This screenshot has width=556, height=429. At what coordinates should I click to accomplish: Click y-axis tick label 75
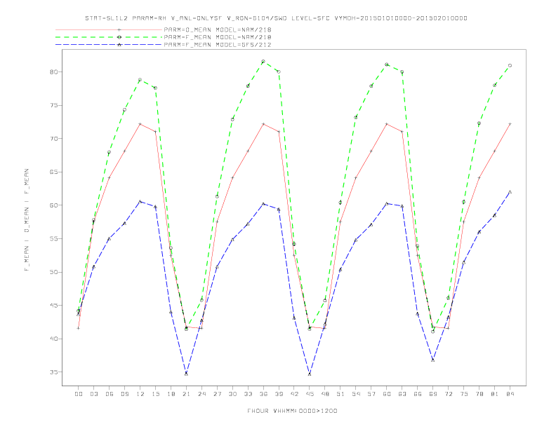pos(53,105)
